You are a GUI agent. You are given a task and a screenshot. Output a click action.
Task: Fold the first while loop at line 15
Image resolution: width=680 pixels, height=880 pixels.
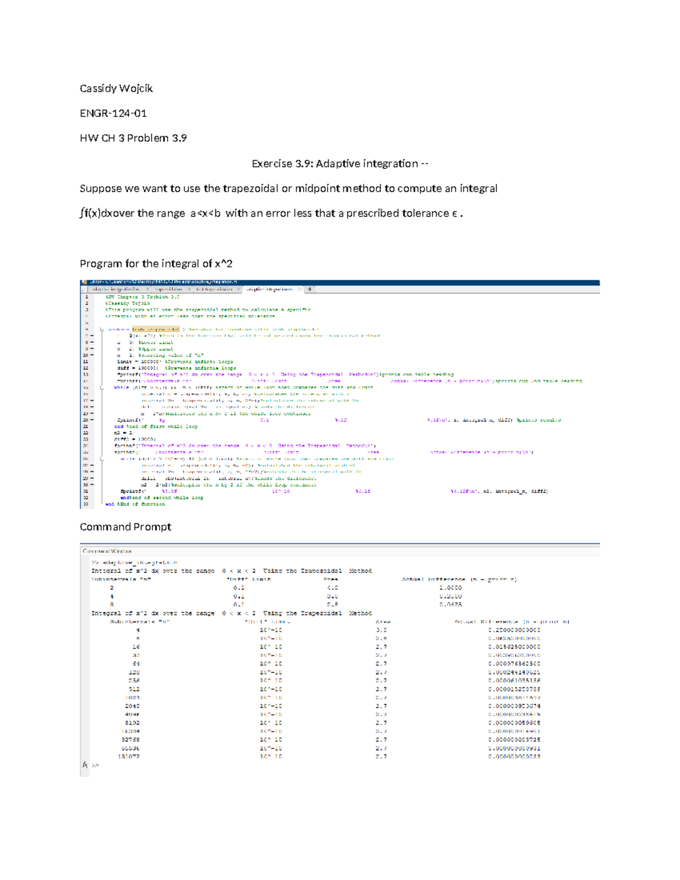click(101, 388)
